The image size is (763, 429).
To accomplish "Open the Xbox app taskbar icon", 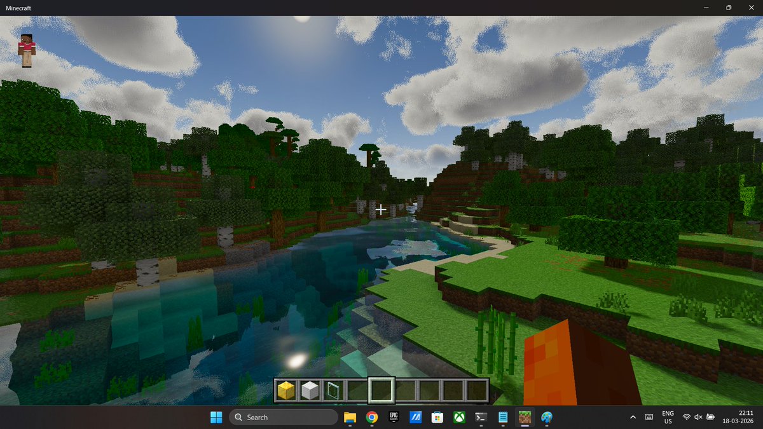I will pyautogui.click(x=458, y=417).
